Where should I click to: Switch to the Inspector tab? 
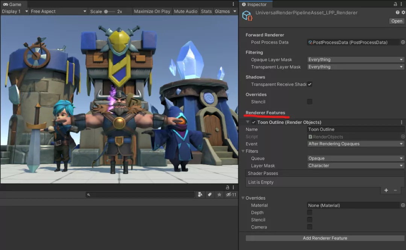pyautogui.click(x=256, y=4)
